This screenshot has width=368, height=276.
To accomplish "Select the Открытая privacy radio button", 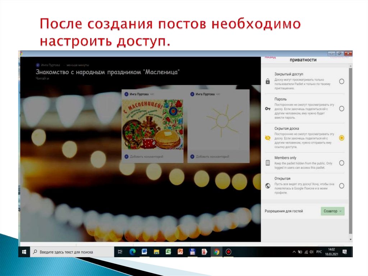I will click(341, 186).
